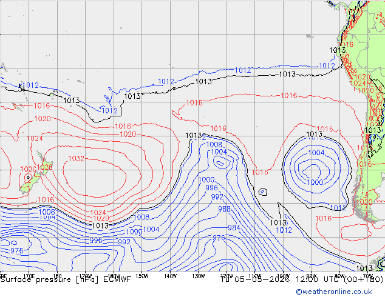Click the 130W longitude label
The height and width of the screenshot is (297, 385).
199,276
